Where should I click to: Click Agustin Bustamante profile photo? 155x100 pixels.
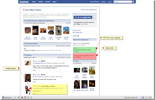28,30
